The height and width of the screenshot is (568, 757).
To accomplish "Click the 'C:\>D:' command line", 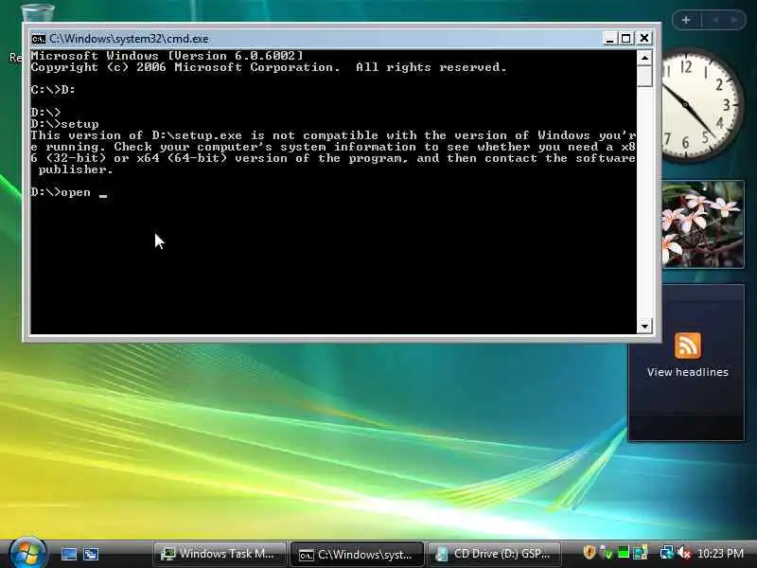I will pyautogui.click(x=53, y=90).
